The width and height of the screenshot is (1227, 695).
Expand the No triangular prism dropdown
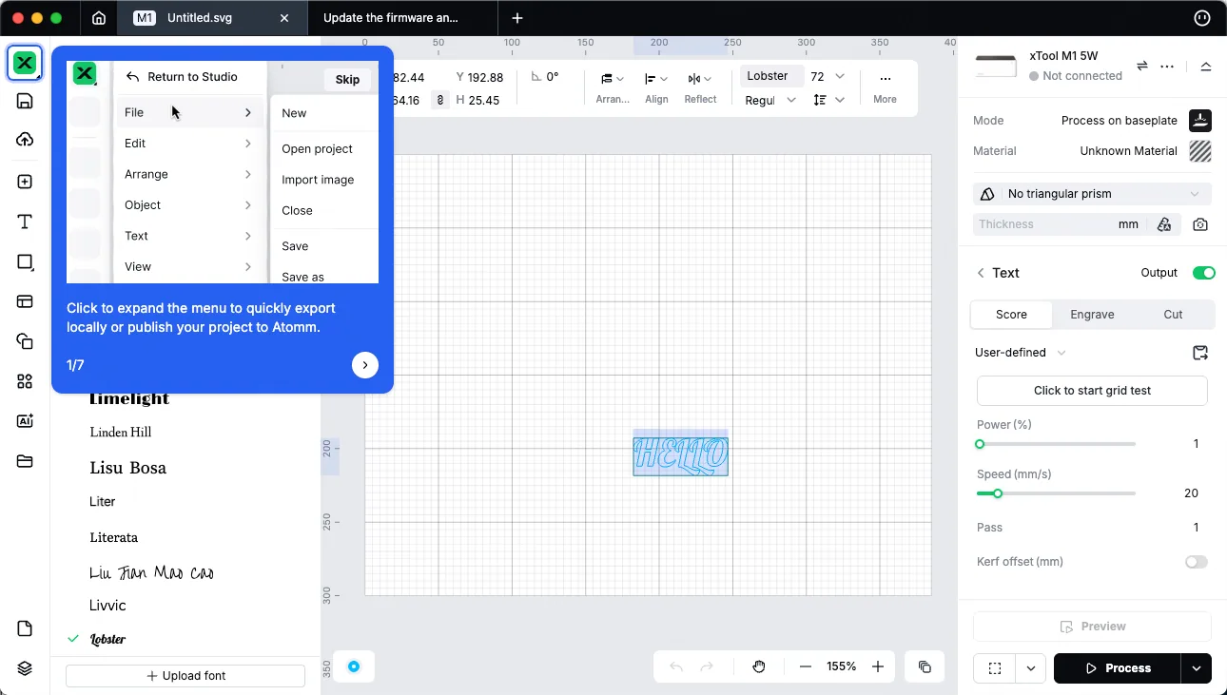tap(1092, 194)
